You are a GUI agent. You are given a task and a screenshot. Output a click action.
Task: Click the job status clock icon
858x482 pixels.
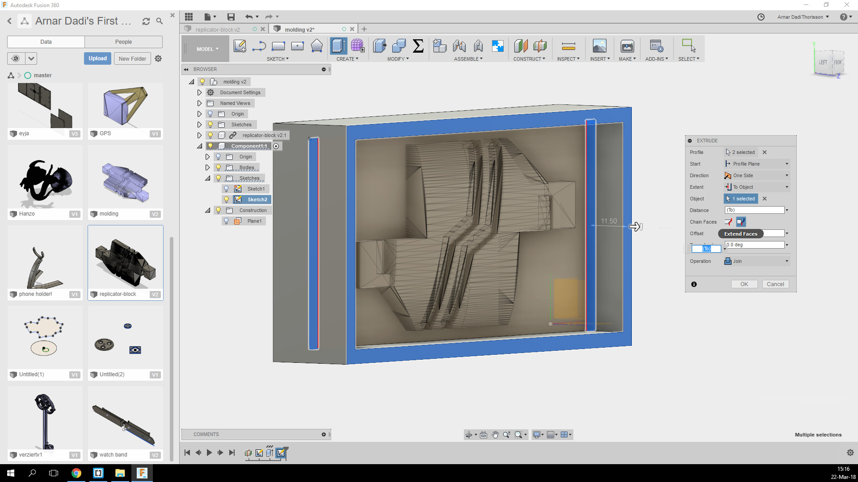[x=761, y=17]
